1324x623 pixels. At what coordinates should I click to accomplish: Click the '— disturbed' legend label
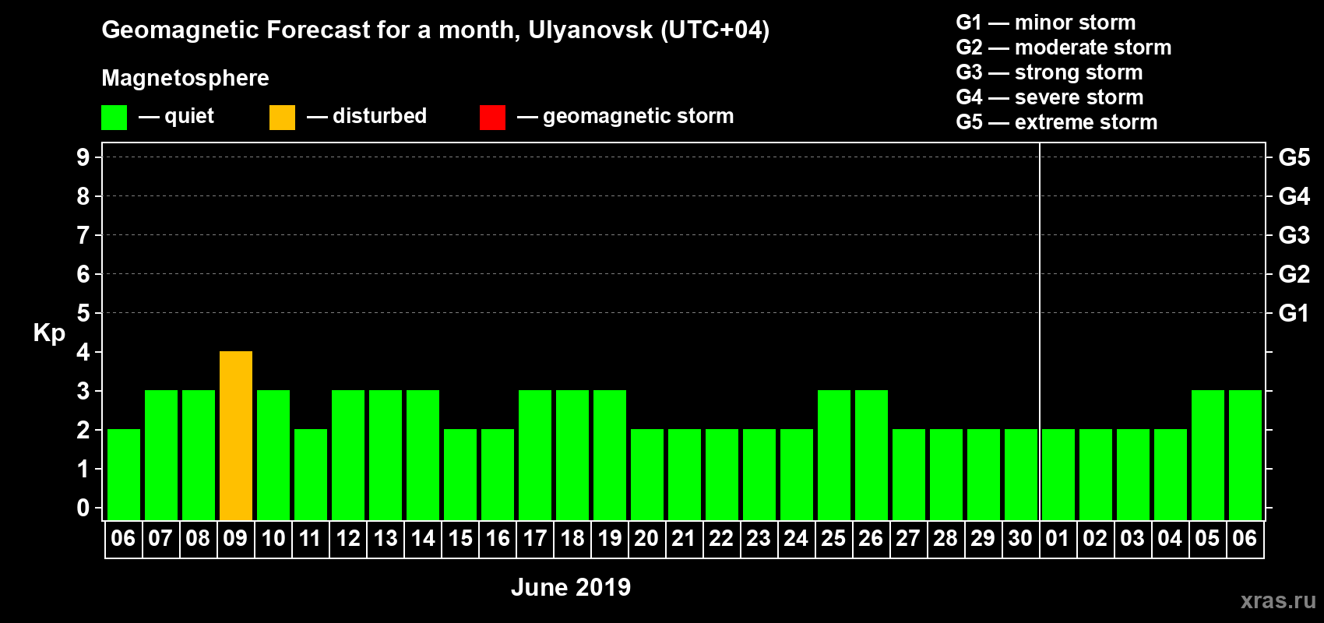click(x=367, y=116)
